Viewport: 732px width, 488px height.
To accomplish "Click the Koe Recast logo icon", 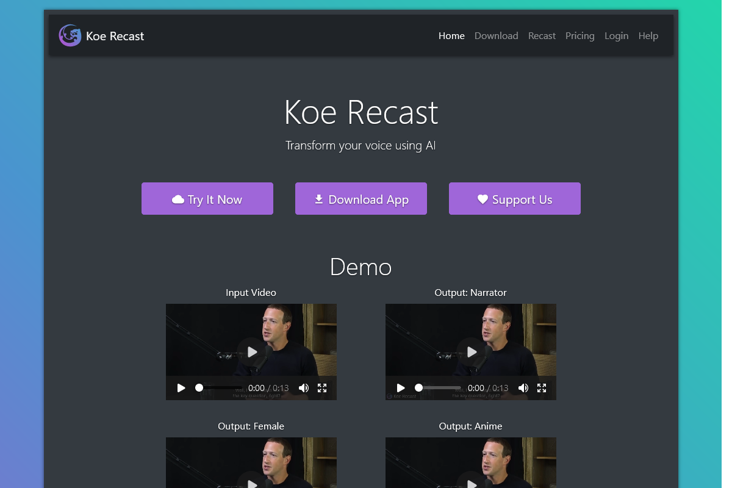I will (x=70, y=35).
